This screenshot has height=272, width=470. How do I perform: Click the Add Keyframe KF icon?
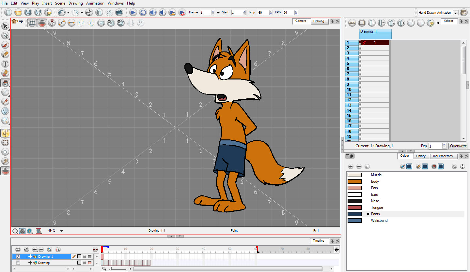(52, 23)
